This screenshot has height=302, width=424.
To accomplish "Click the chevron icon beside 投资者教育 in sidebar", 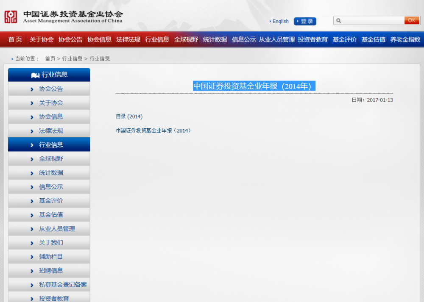I will click(32, 299).
